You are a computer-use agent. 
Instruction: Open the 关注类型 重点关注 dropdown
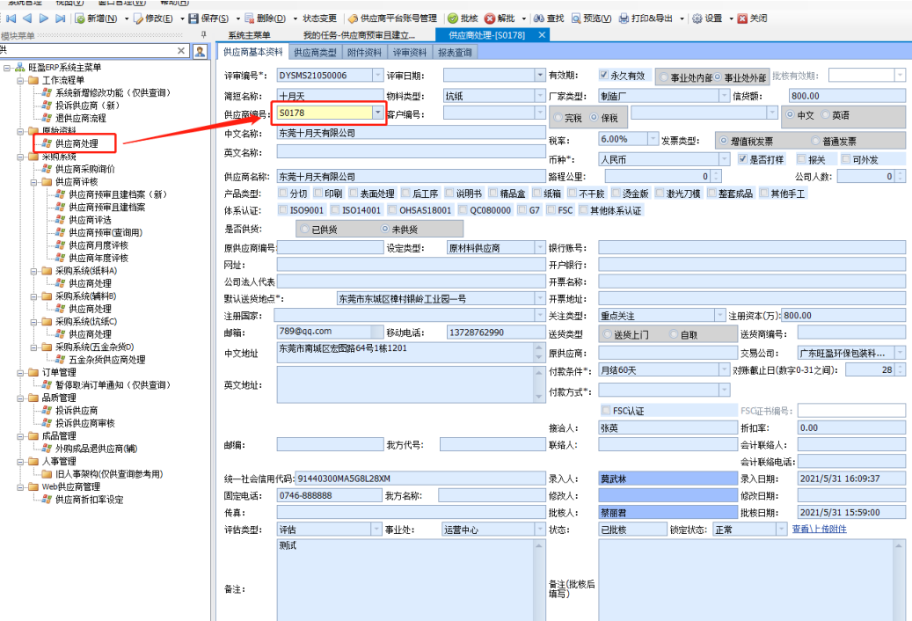(720, 315)
